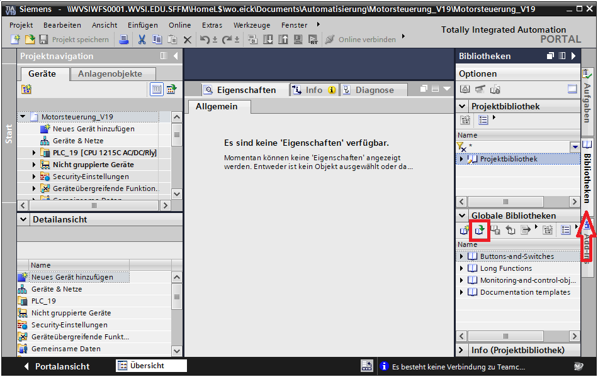
Task: Collapse the Motorsteuerung_V19 project node
Action: pos(23,116)
